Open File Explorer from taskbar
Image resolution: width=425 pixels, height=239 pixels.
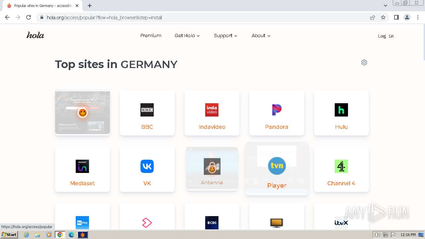click(38, 235)
